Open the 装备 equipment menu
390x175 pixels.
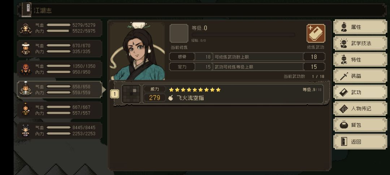pos(360,76)
